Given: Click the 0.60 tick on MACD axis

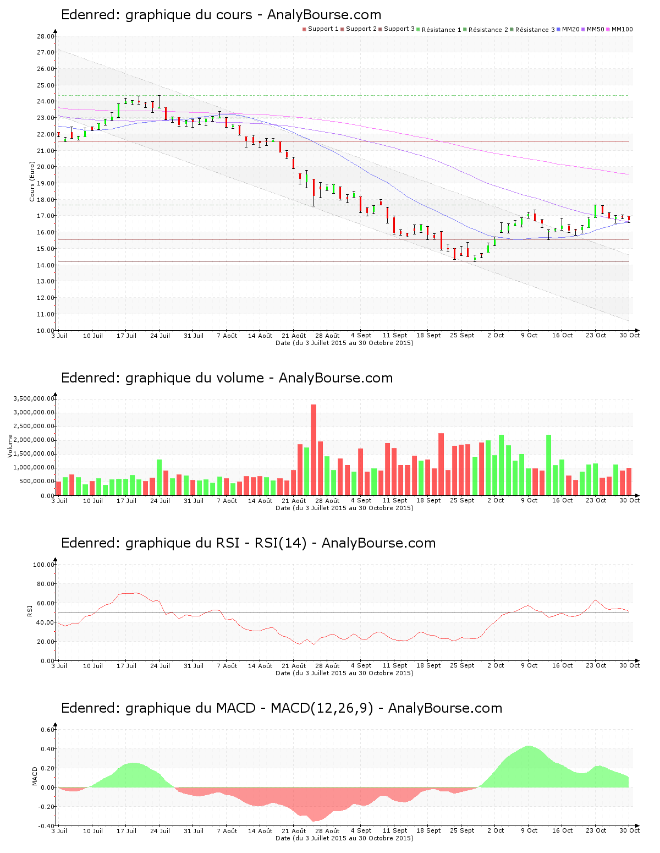Looking at the screenshot, I should 47,730.
